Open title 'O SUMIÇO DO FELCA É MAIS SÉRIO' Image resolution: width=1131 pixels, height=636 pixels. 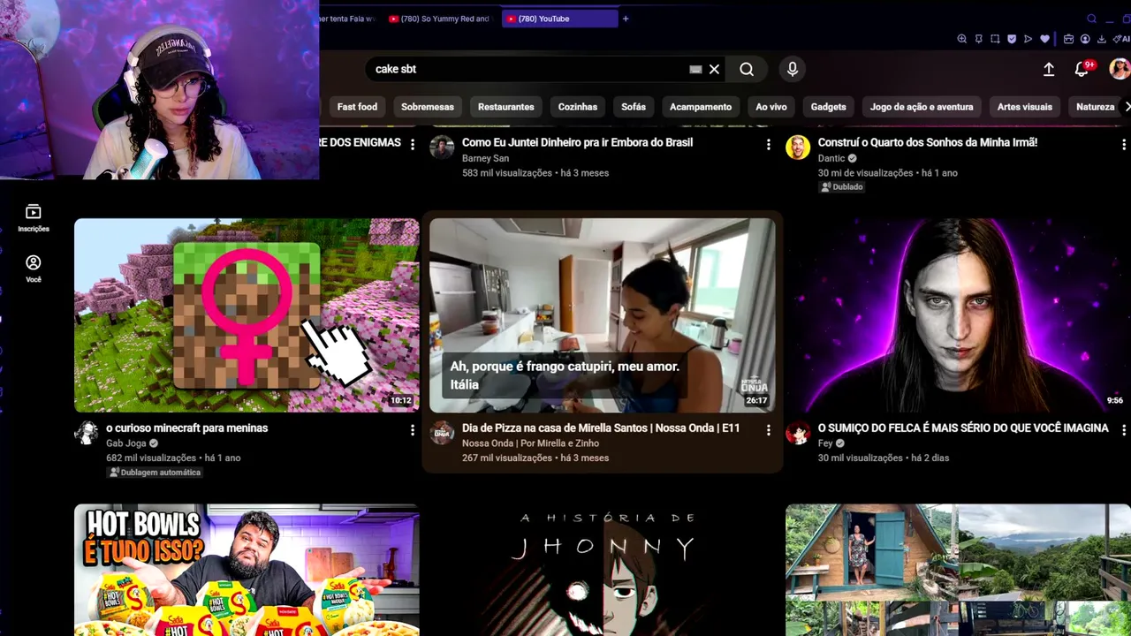(x=963, y=428)
